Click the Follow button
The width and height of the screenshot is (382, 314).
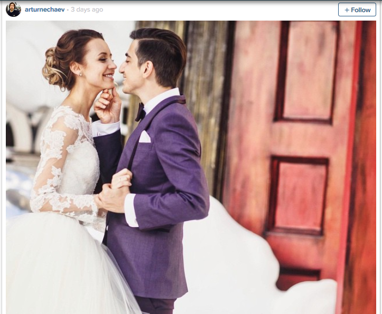(357, 9)
